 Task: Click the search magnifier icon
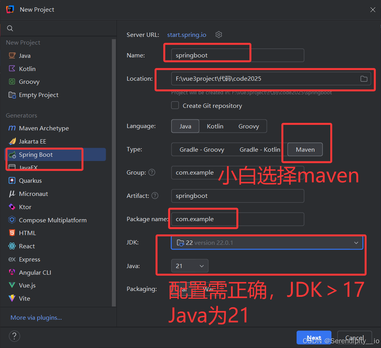10,28
